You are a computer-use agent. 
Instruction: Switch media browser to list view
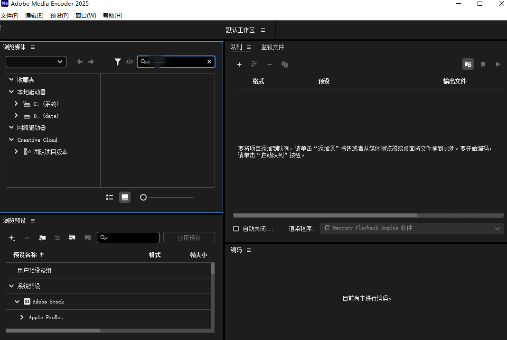[110, 197]
